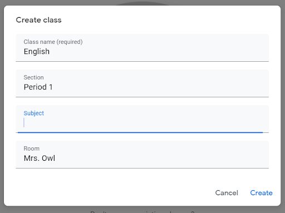Focus the Class name input field
Viewport: 285px width, 213px height.
click(x=142, y=48)
